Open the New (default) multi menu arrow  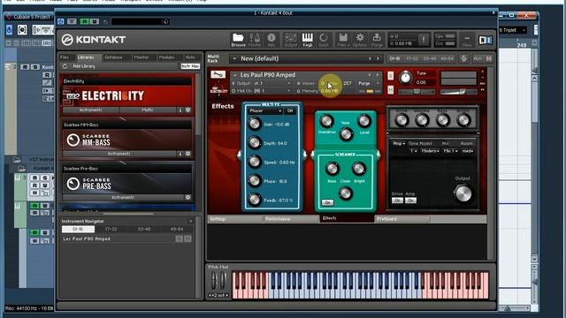tap(234, 58)
